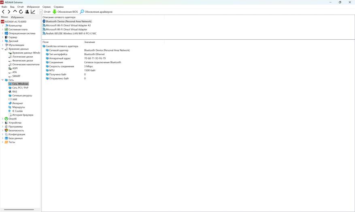Click the Программы tree icon
Screen dimensions: 355x212
pyautogui.click(x=6, y=126)
